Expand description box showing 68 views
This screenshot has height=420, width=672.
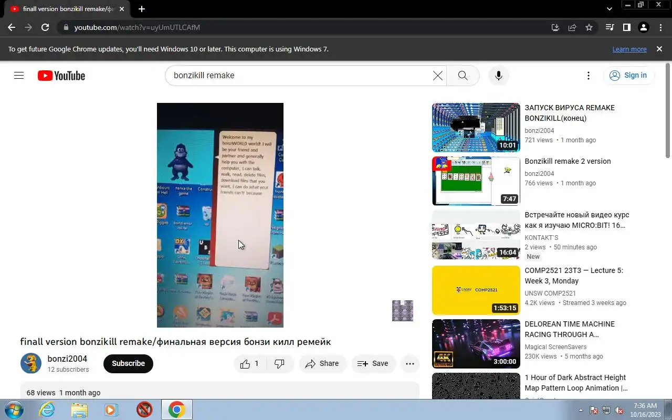(220, 391)
